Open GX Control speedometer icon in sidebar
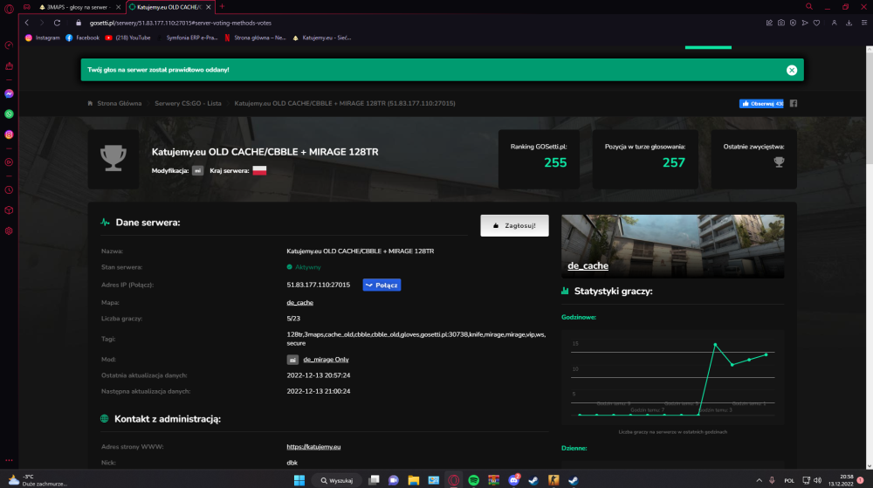873x488 pixels. point(9,45)
